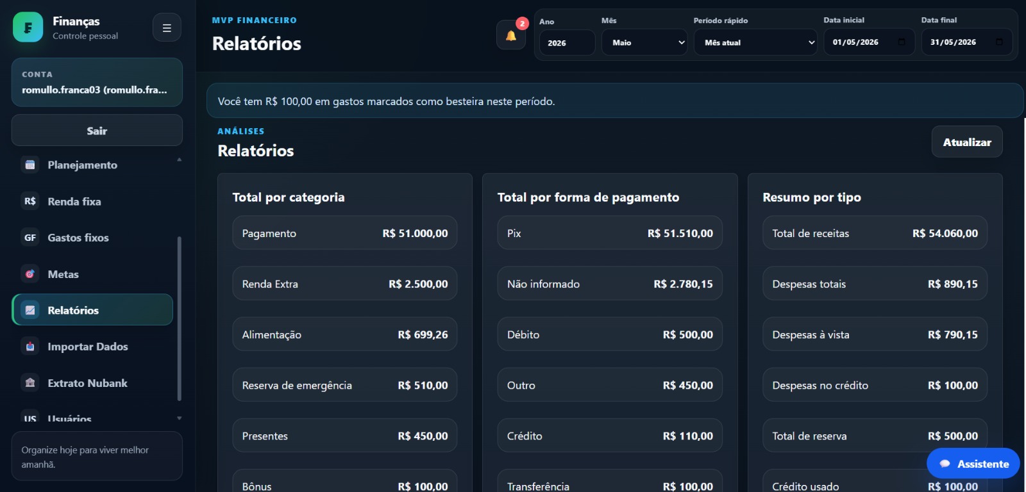Click the Não informado R$ 2.780,15 row
Image resolution: width=1026 pixels, height=492 pixels.
(x=610, y=284)
